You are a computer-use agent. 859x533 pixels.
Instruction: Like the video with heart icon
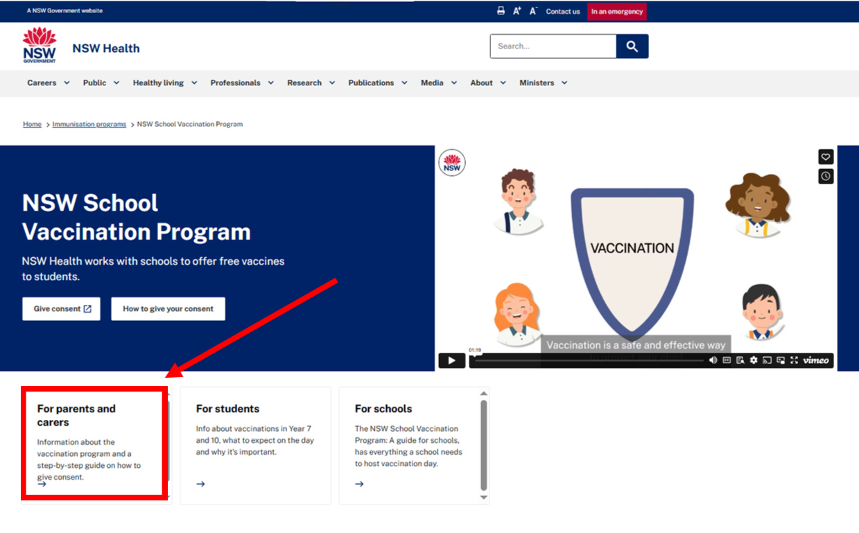826,157
